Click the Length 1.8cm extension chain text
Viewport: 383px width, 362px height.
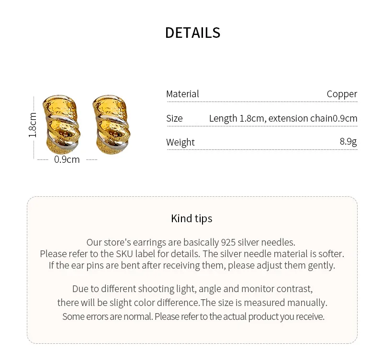click(283, 118)
